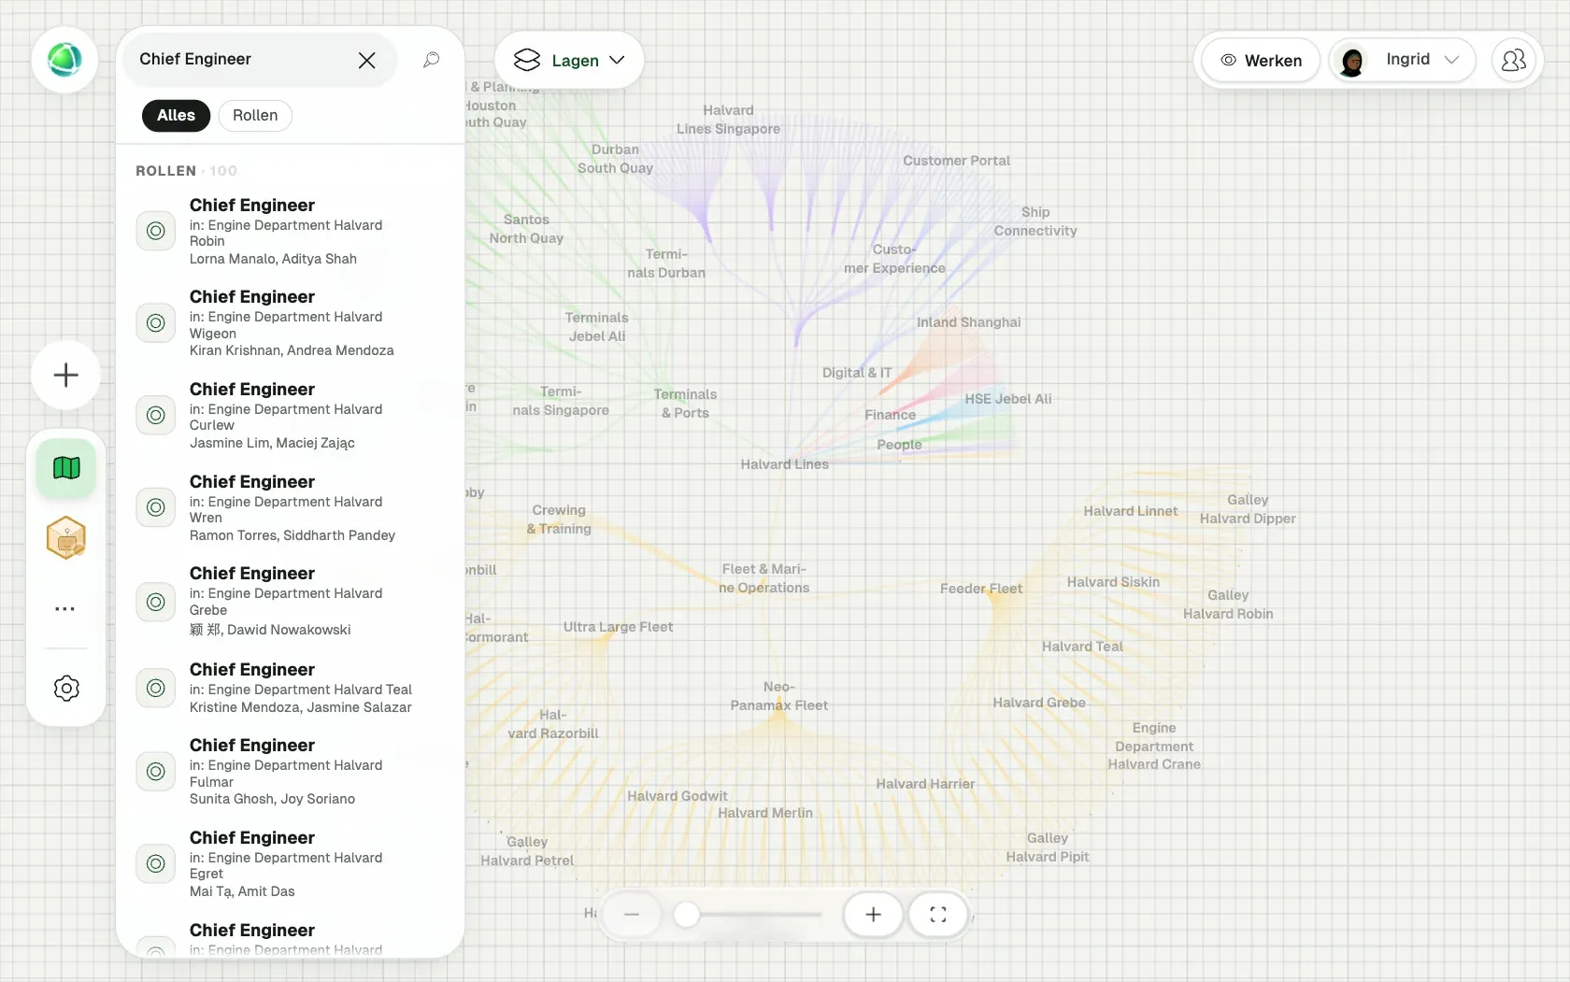Click role icon for Halvard Teal result
This screenshot has width=1570, height=982.
point(156,688)
